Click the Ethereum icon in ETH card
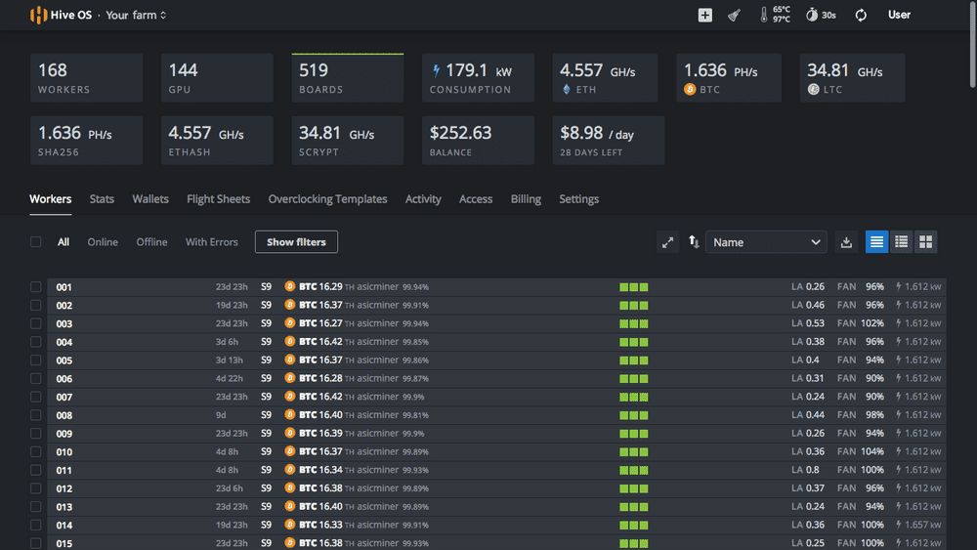 [567, 90]
